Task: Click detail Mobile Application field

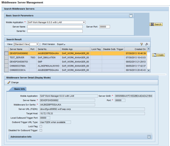Action: point(69,96)
